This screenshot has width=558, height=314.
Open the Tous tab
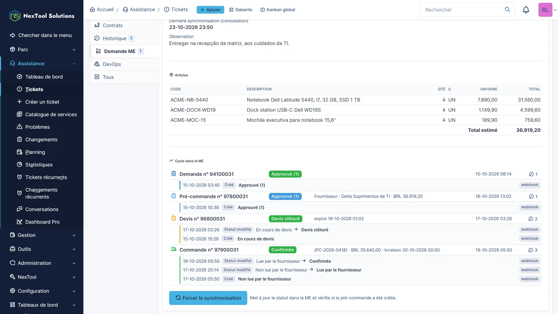tap(124, 77)
